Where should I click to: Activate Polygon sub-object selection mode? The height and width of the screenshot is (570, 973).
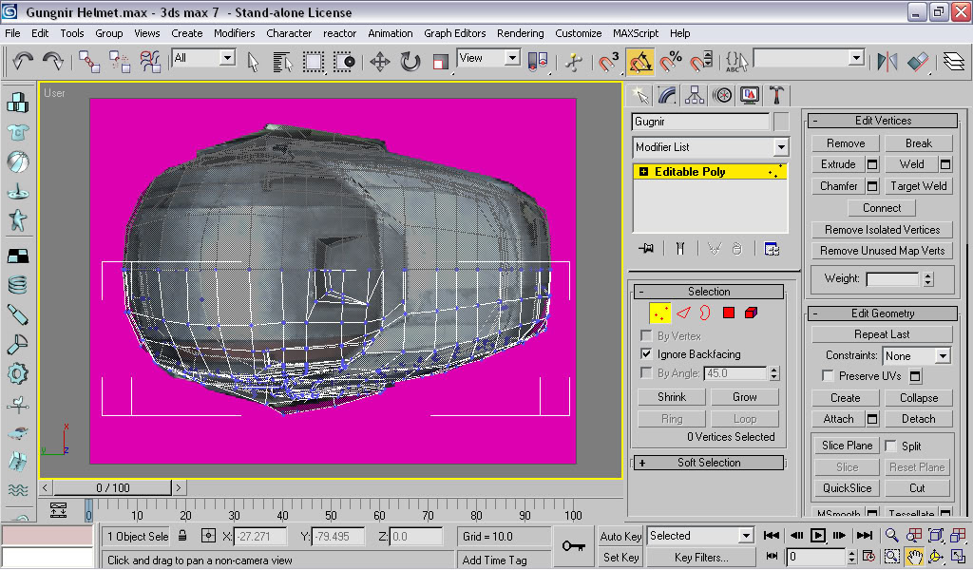point(729,313)
